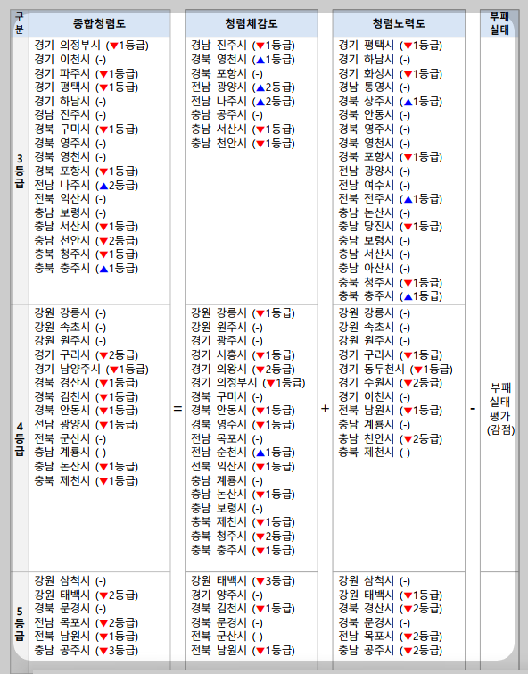Image resolution: width=528 pixels, height=674 pixels.
Task: Click 경기 광주시 in 청렴체감도 4등급
Action: 227,341
